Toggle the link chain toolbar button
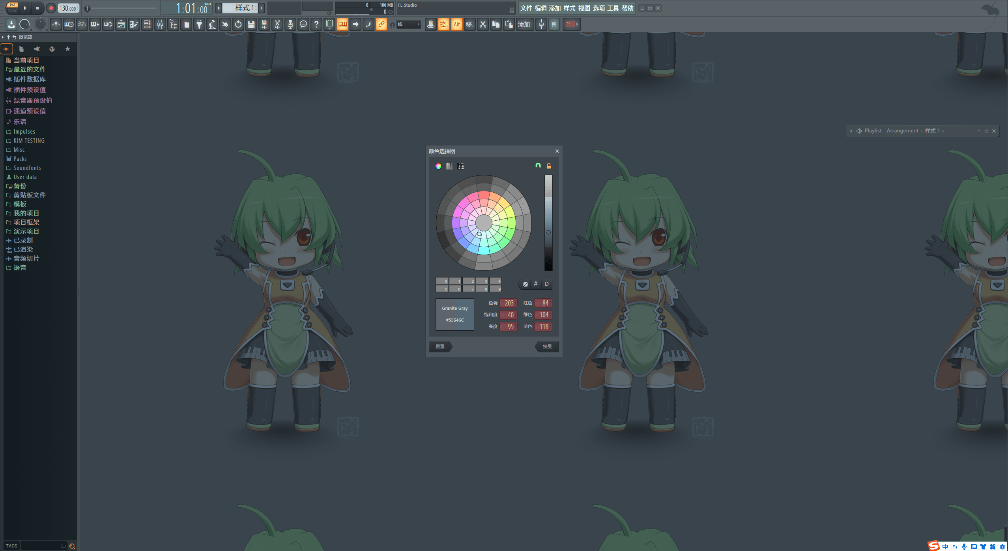The image size is (1008, 551). click(x=381, y=24)
